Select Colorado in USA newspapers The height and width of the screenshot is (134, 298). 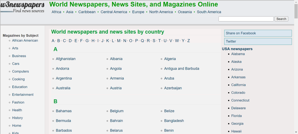tap(238, 93)
